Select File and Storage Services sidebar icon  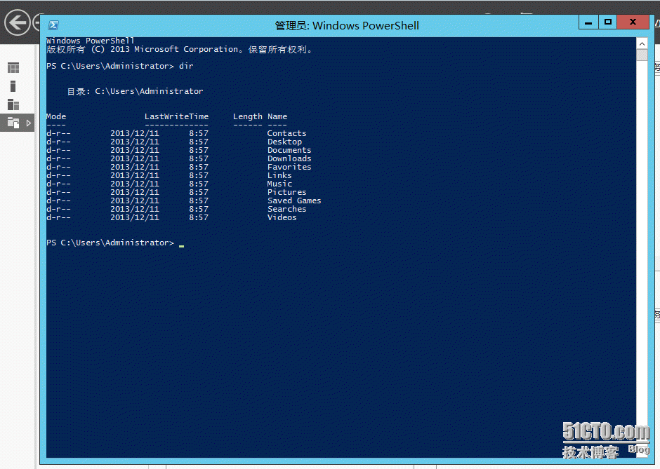[x=13, y=123]
